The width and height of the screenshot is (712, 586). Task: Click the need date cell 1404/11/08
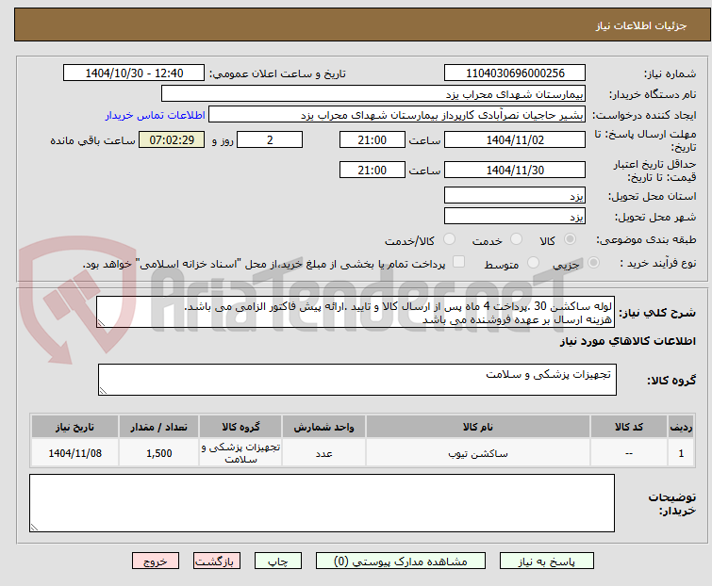pyautogui.click(x=75, y=452)
